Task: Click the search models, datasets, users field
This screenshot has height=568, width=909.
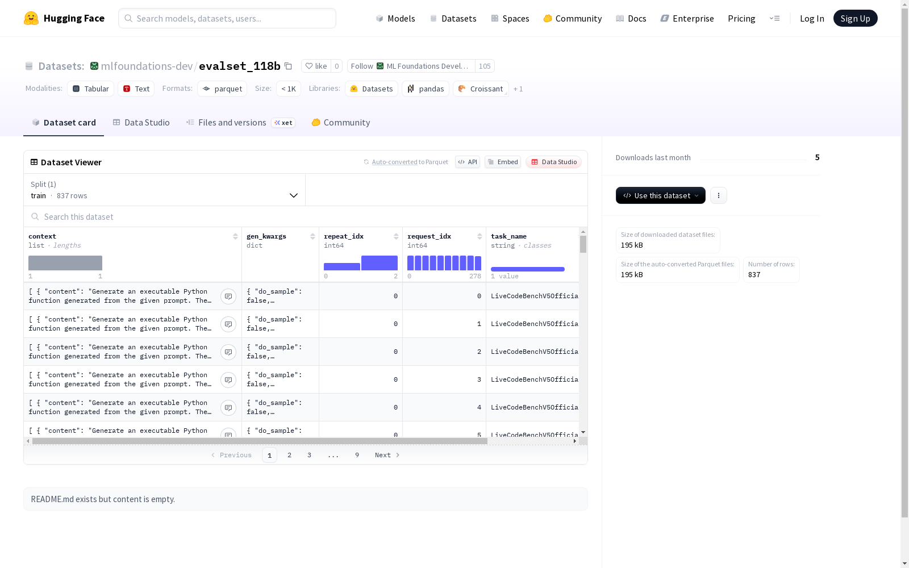Action: tap(227, 18)
